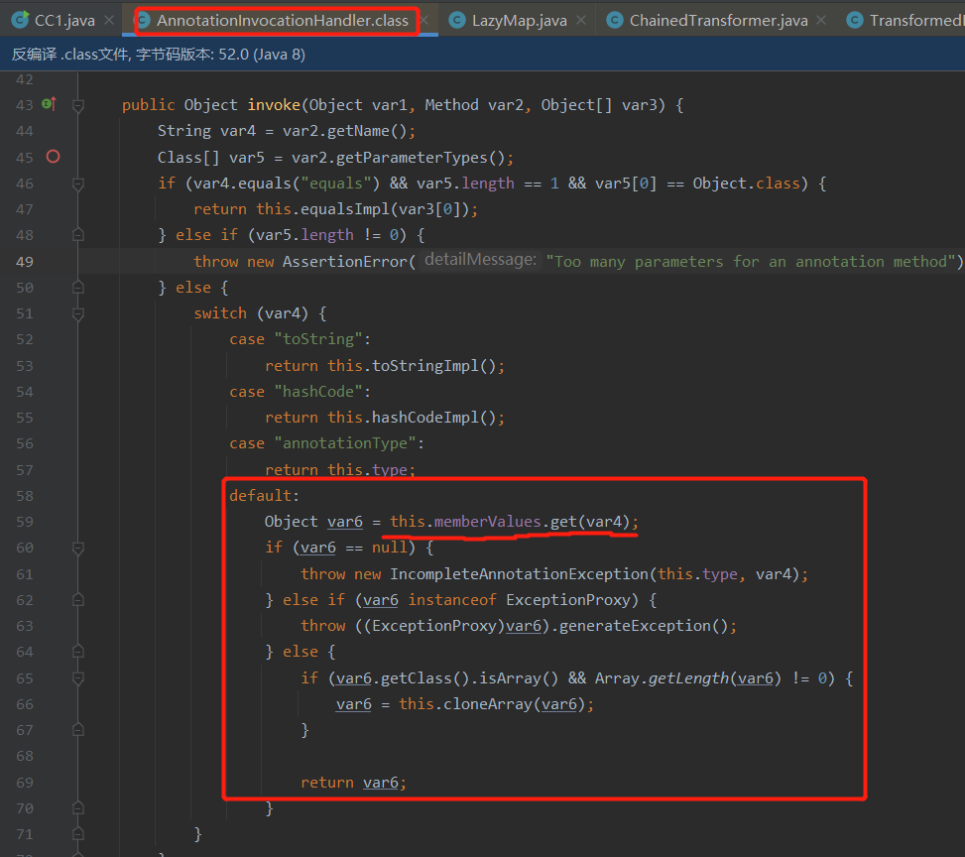Close the CC1.java tab

point(109,20)
